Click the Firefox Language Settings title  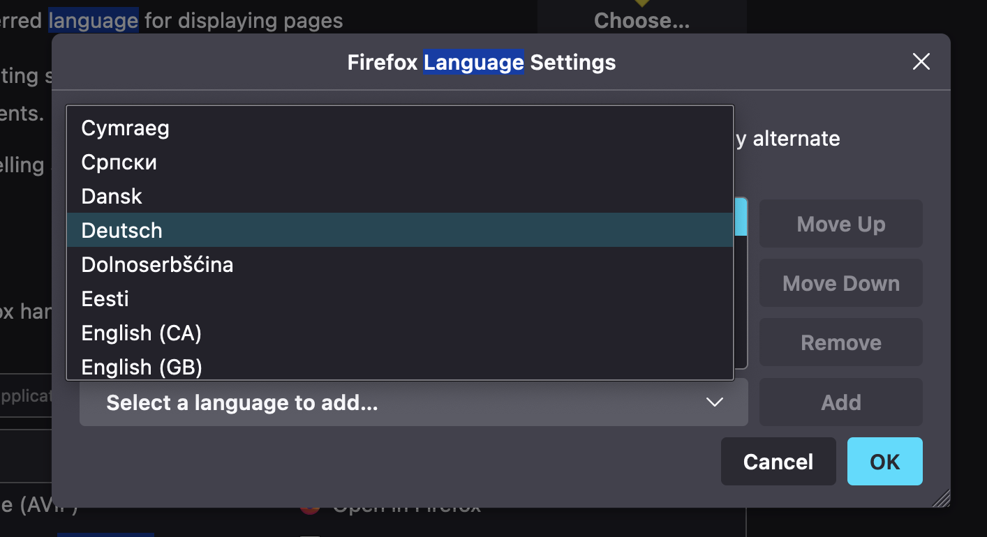coord(482,63)
